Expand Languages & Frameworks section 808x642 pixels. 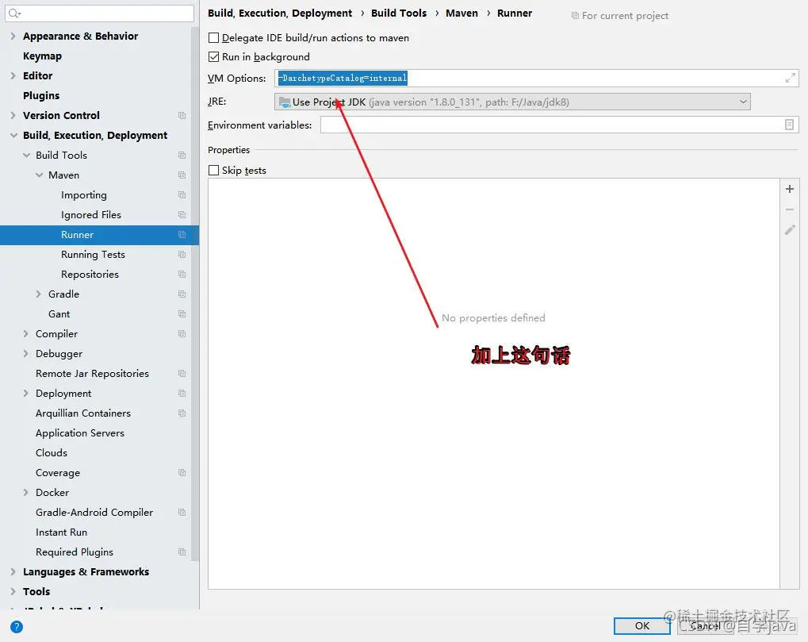(x=13, y=572)
